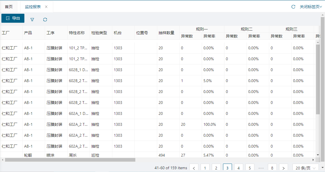Click the 抽样数量 column header

click(166, 33)
